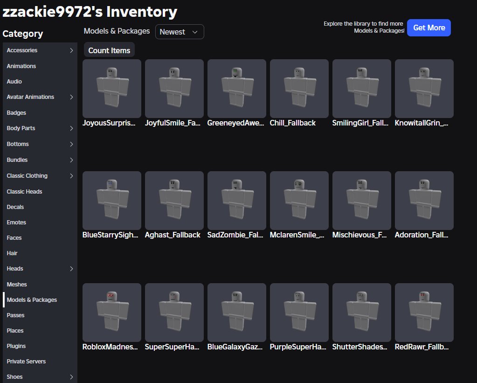Open the BlueGalaxyGaze model thumbnail

pos(237,313)
